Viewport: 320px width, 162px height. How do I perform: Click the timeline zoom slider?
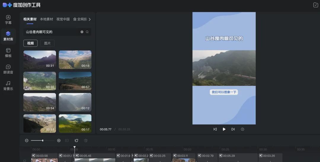[43, 140]
